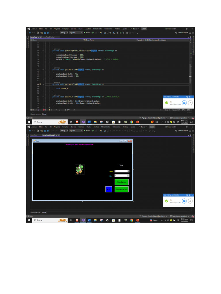Open the 100 % zoom dropdown below the code
Image resolution: width=221 pixels, height=294 pixels.
point(34,110)
